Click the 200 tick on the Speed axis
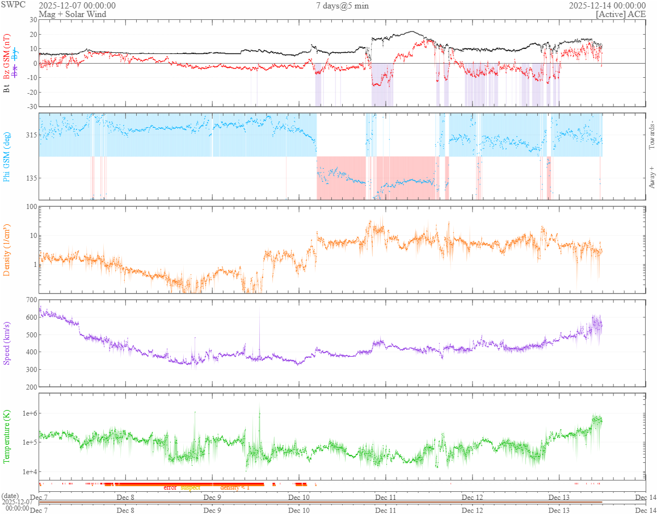Viewport: 657px width, 514px height. [31, 387]
